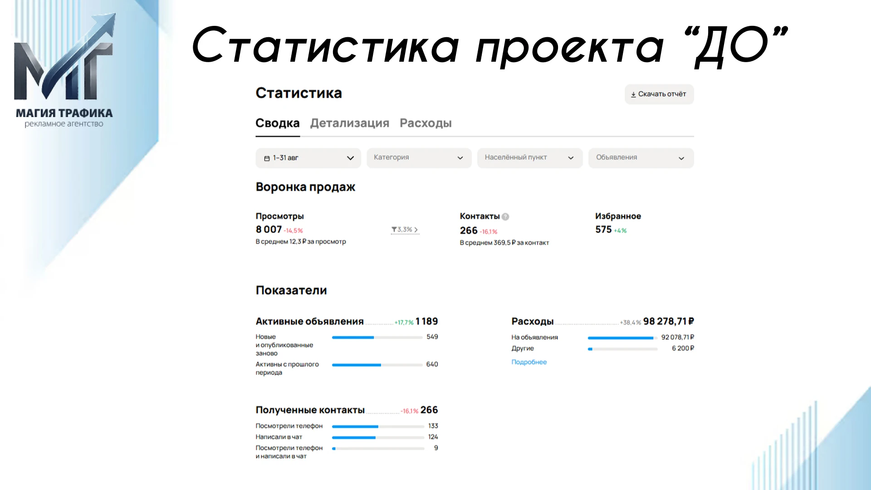This screenshot has width=871, height=490.
Task: Open the 1–31 авг date range dropdown
Action: [x=308, y=158]
